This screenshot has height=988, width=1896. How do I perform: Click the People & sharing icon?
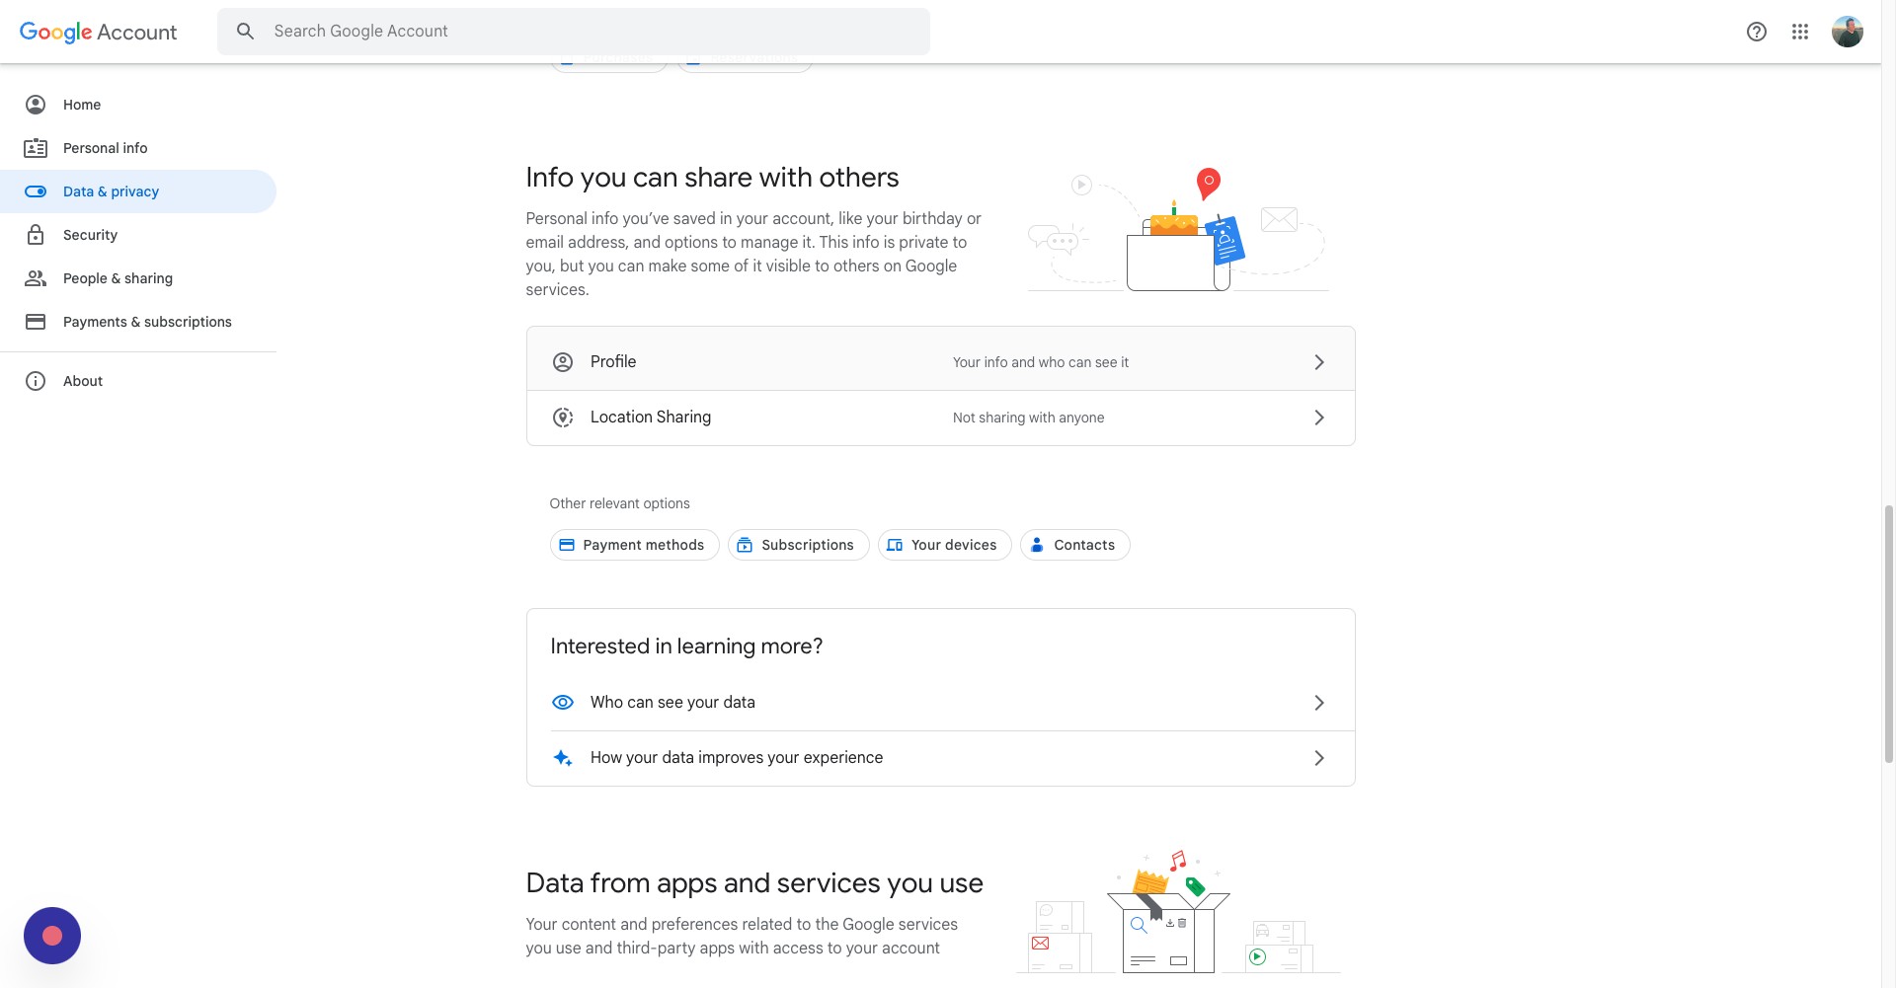coord(36,278)
